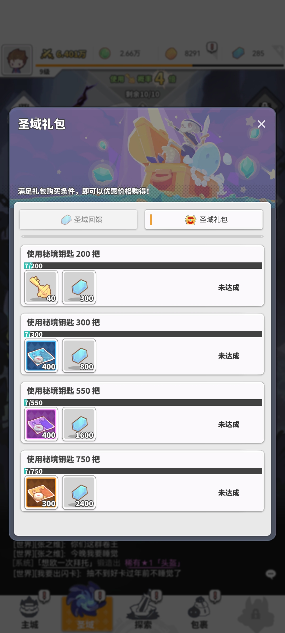Open the chat bubble icon
The height and width of the screenshot is (633, 285).
point(271,574)
